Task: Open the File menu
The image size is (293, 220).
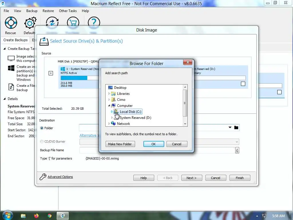Action: point(6,11)
